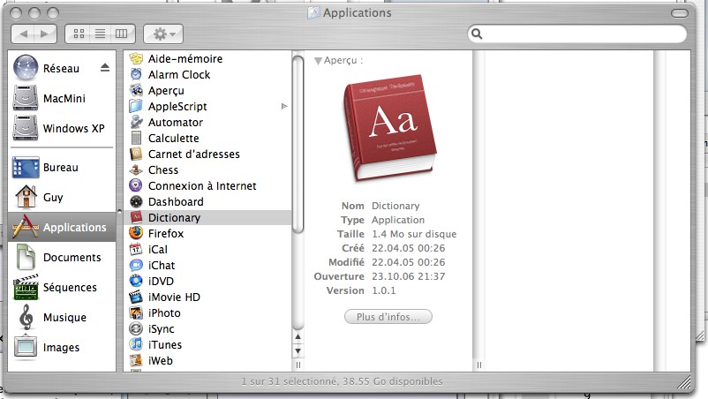Toggle toolbar with the pill button

pyautogui.click(x=679, y=13)
